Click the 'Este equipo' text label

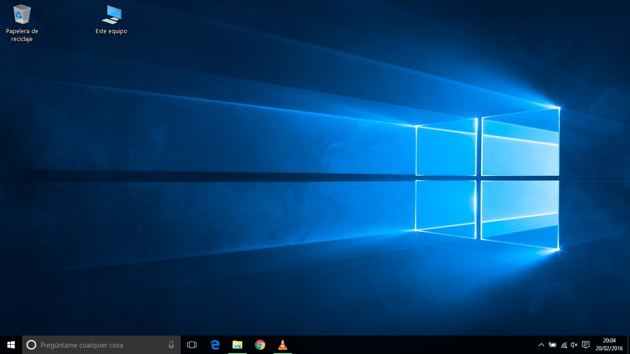pyautogui.click(x=111, y=31)
